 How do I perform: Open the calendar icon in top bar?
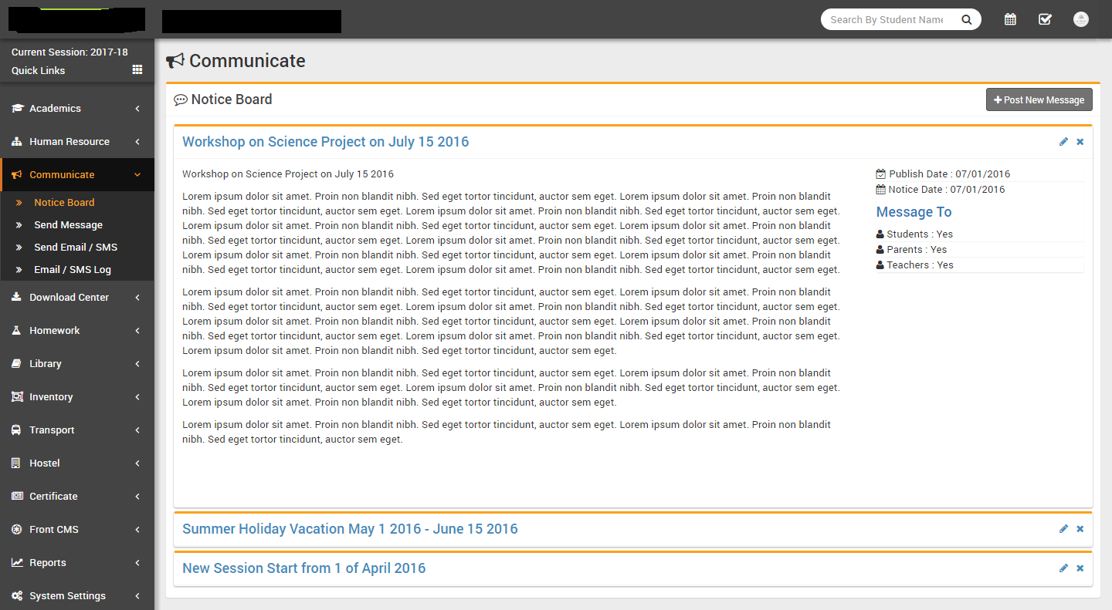pyautogui.click(x=1010, y=19)
